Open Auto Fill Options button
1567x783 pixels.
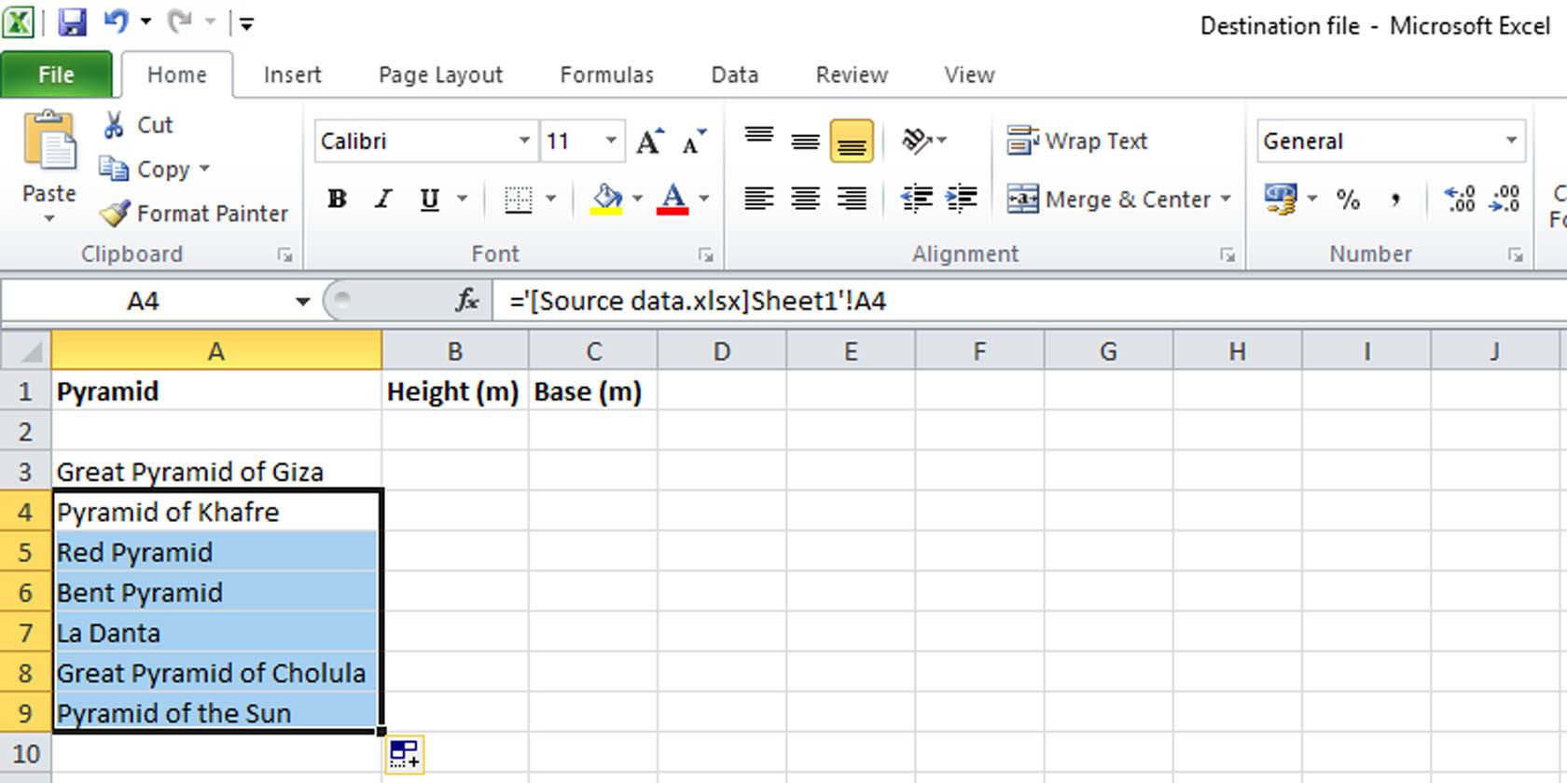click(404, 753)
